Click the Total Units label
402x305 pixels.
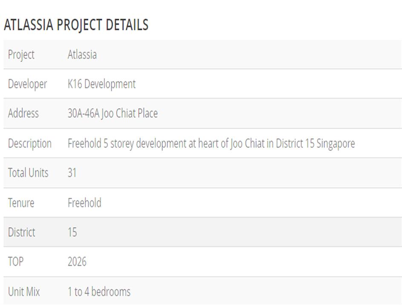(28, 173)
